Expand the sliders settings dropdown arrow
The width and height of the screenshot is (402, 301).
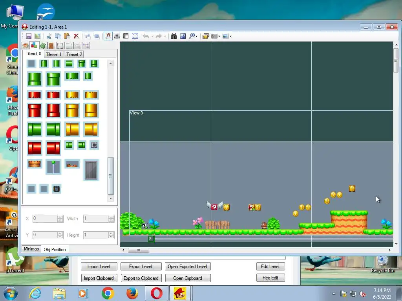coord(219,36)
